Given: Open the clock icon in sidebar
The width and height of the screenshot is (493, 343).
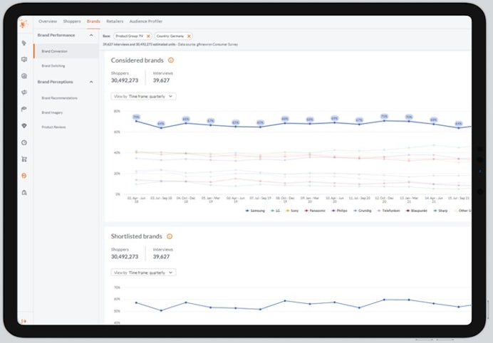Looking at the screenshot, I should pyautogui.click(x=24, y=142).
